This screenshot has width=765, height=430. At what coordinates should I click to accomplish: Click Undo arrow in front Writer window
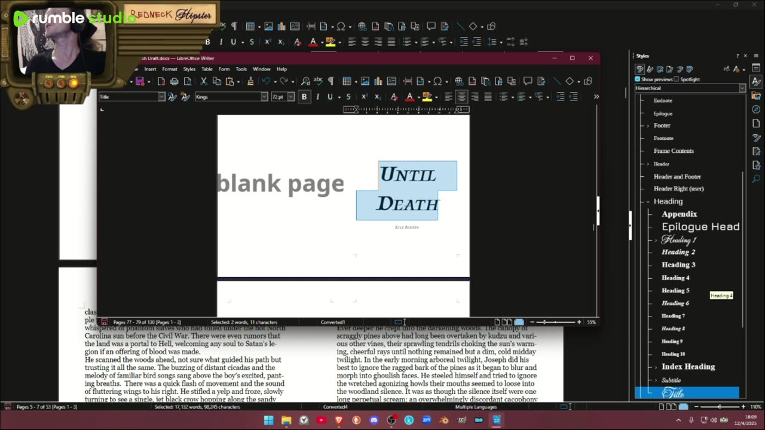(266, 81)
